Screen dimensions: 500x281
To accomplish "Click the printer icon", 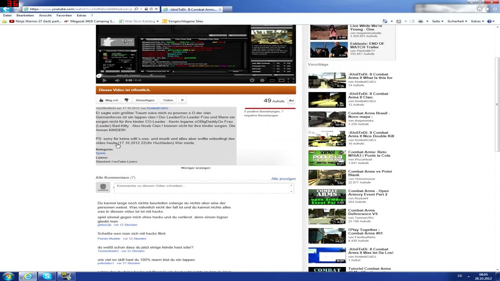I will pyautogui.click(x=420, y=21).
